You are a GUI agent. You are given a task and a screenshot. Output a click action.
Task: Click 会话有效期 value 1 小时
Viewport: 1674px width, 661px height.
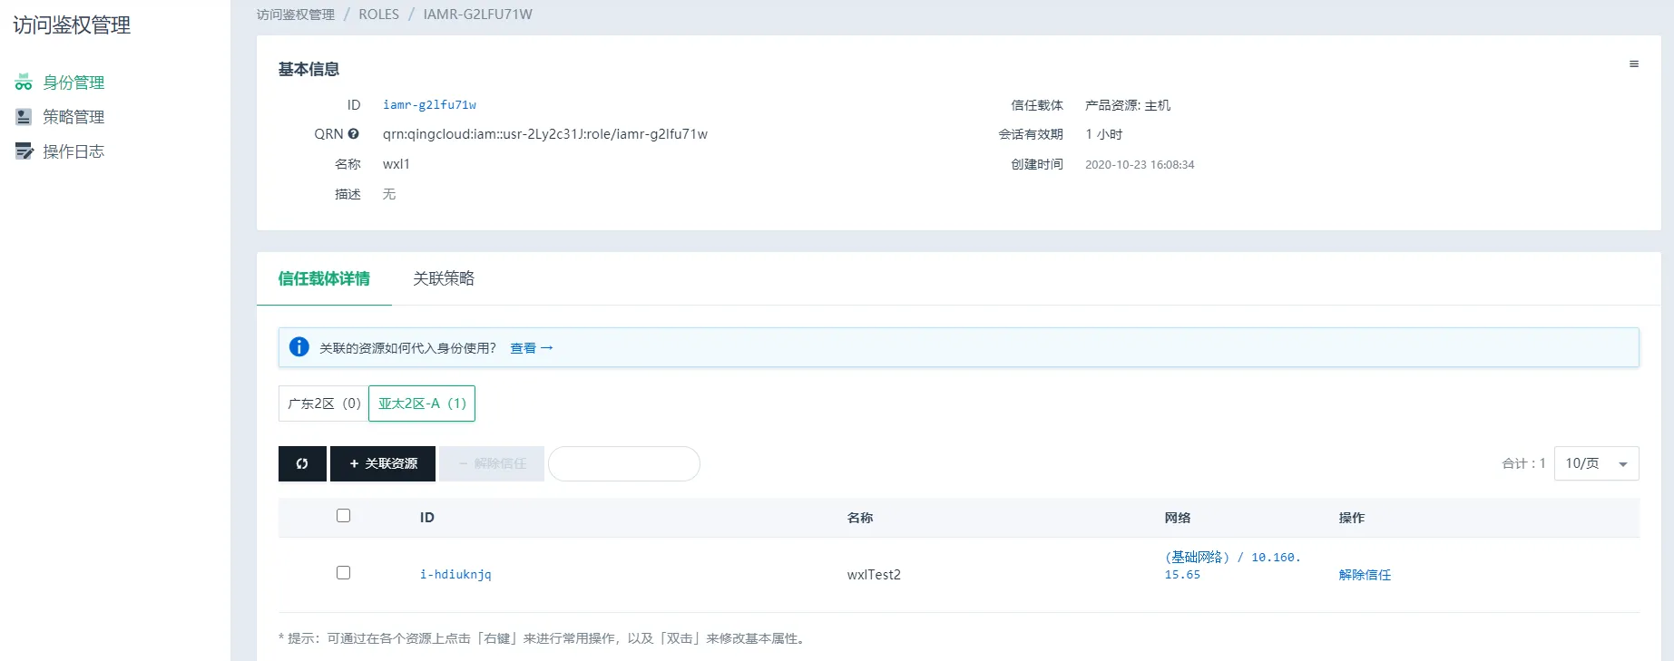click(1104, 134)
